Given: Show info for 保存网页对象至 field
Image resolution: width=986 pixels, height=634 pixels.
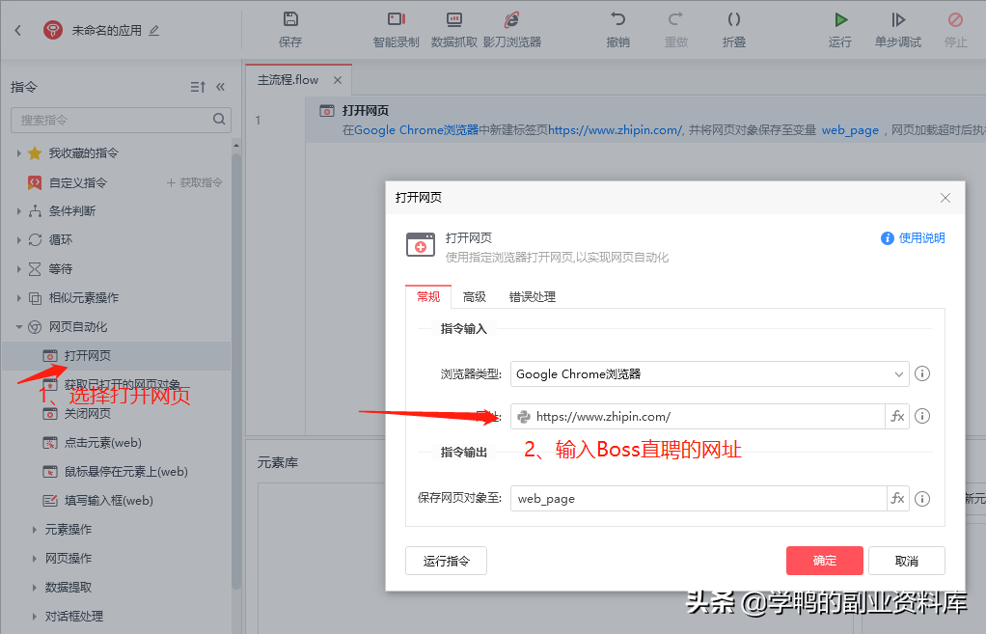Looking at the screenshot, I should pos(922,499).
